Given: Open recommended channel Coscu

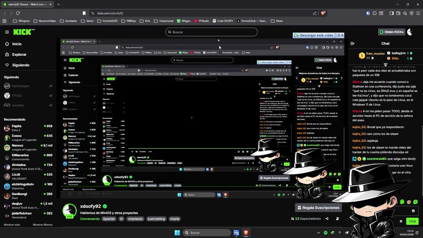Looking at the screenshot, I should pyautogui.click(x=28, y=138).
